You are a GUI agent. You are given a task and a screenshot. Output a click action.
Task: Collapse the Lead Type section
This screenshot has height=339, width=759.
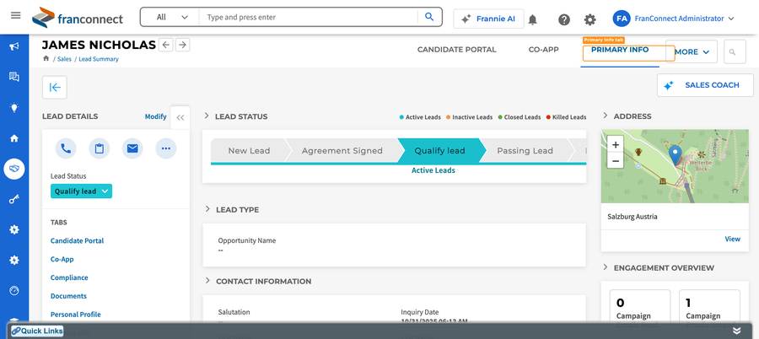tap(207, 209)
